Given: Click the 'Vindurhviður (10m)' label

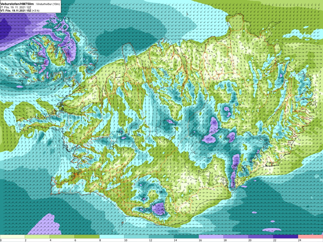Looking at the screenshot, I should click(48, 4).
